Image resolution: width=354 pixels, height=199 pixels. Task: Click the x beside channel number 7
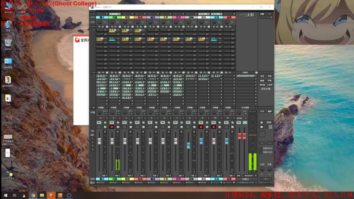pyautogui.click(x=183, y=118)
